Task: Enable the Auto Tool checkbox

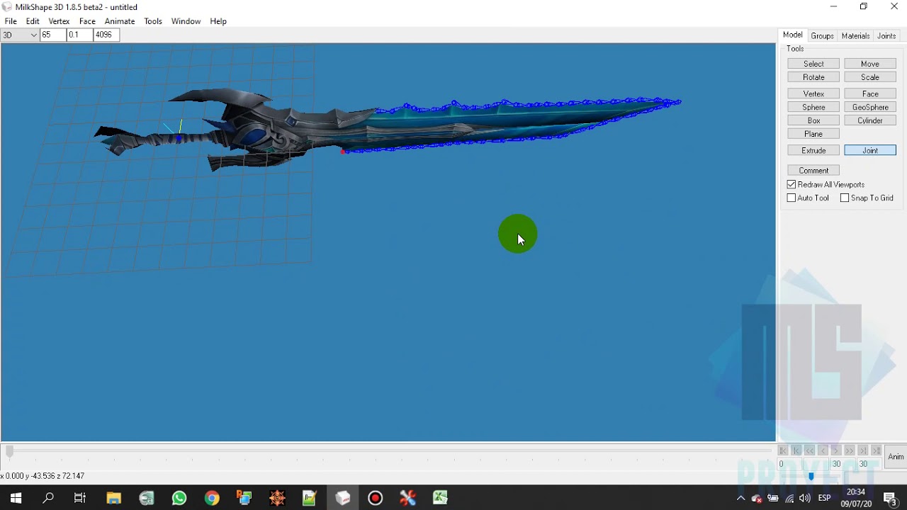Action: pos(791,198)
